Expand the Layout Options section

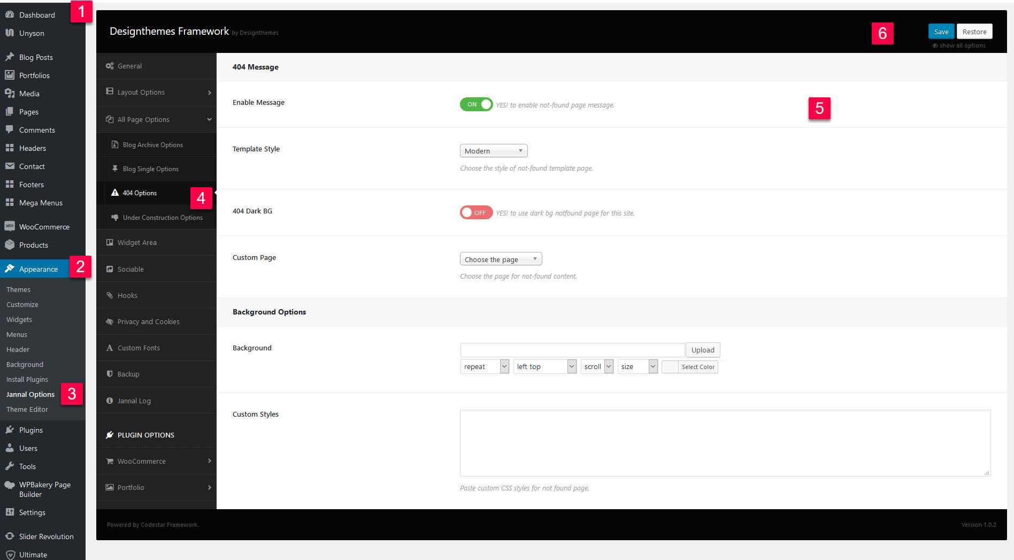click(156, 92)
